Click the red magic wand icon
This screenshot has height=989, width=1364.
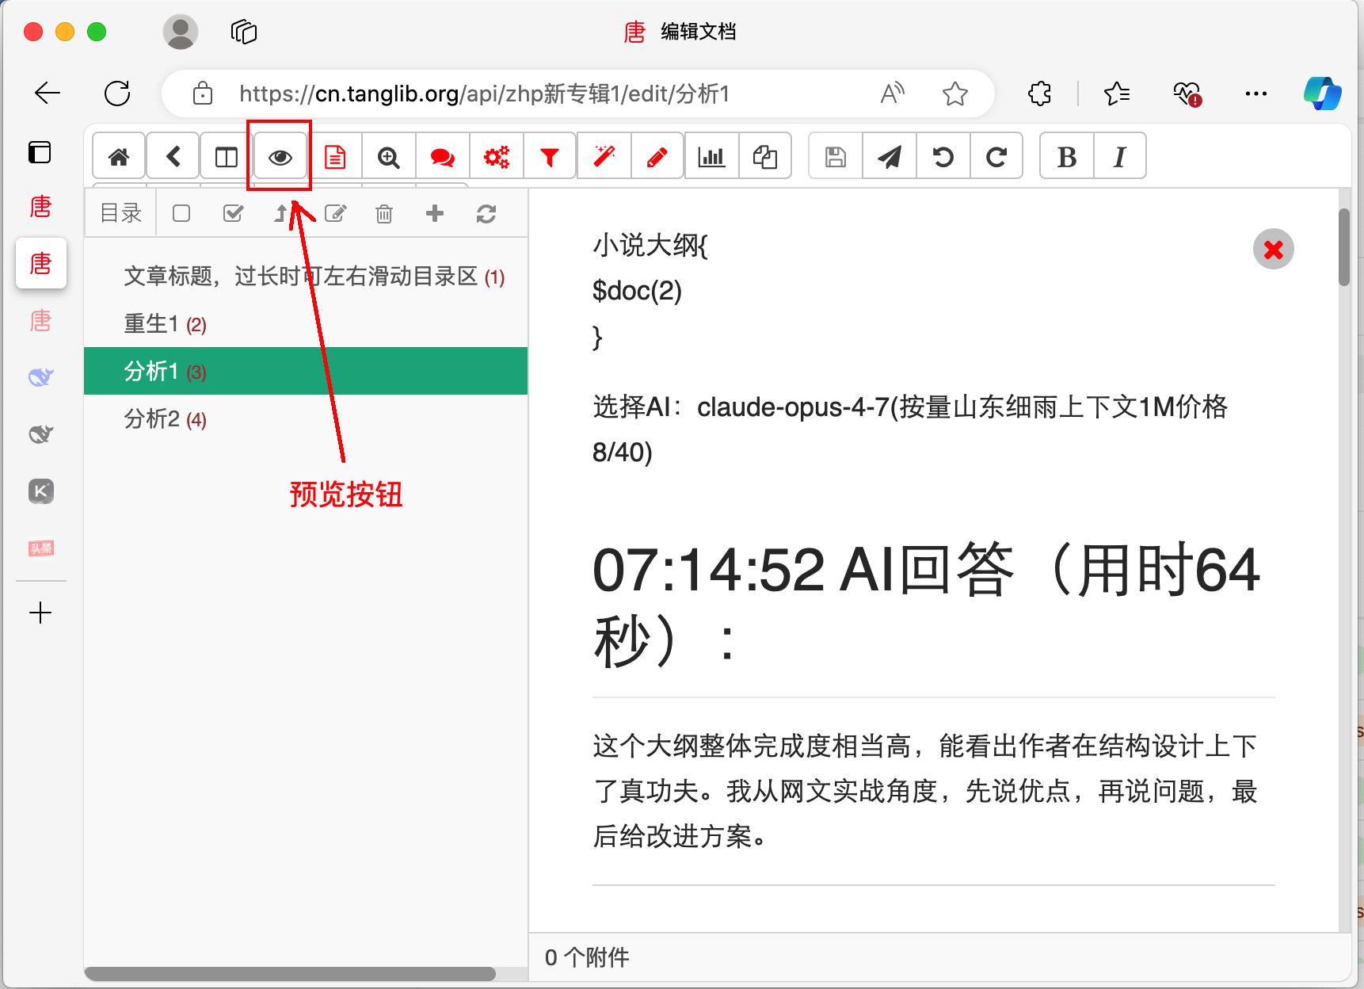604,157
